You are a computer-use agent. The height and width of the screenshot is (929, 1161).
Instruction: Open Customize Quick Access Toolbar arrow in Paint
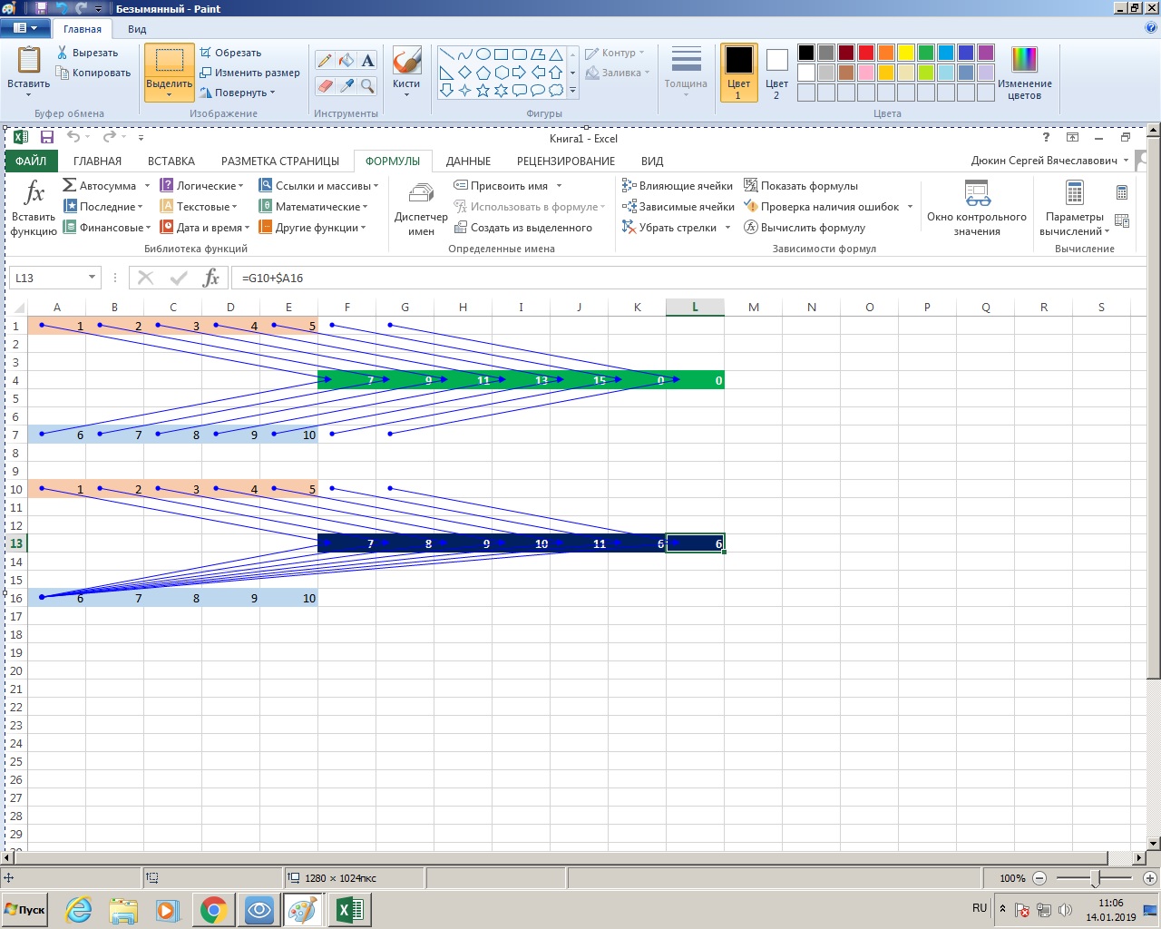pyautogui.click(x=99, y=8)
